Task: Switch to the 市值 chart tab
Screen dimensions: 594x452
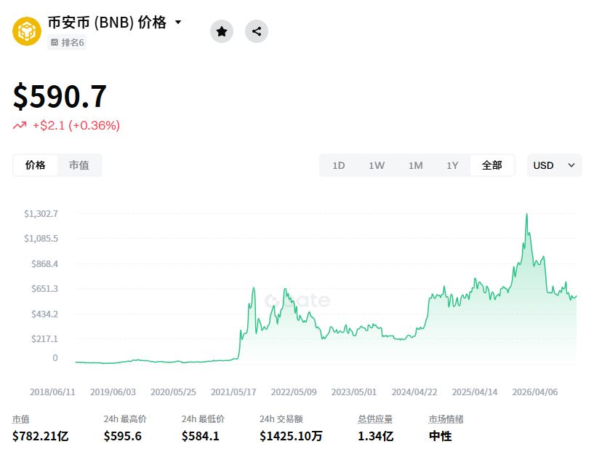Action: click(79, 165)
